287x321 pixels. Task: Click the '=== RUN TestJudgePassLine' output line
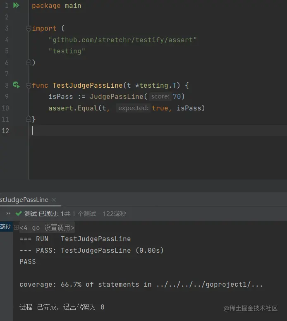tap(75, 239)
